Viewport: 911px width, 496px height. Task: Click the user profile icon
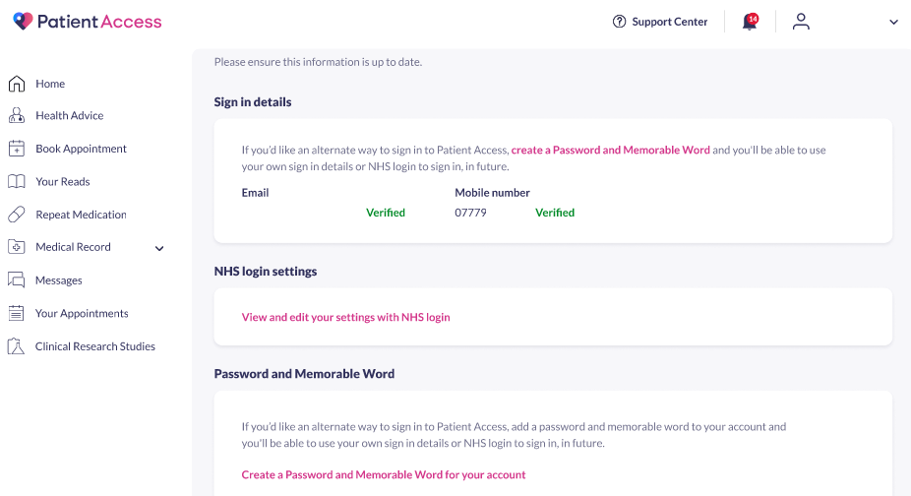point(801,22)
